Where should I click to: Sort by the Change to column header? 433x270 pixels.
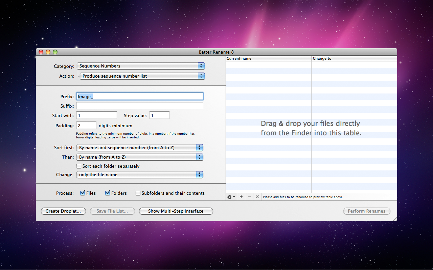(x=354, y=58)
